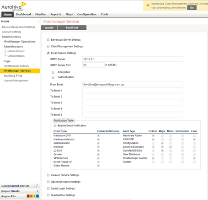This screenshot has width=208, height=200.
Task: Enable the Encryption checkbox
Action: tap(53, 72)
